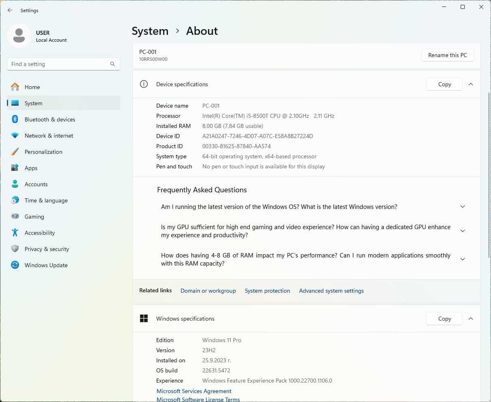Click the Accounts person icon
The width and height of the screenshot is (491, 402).
click(15, 184)
